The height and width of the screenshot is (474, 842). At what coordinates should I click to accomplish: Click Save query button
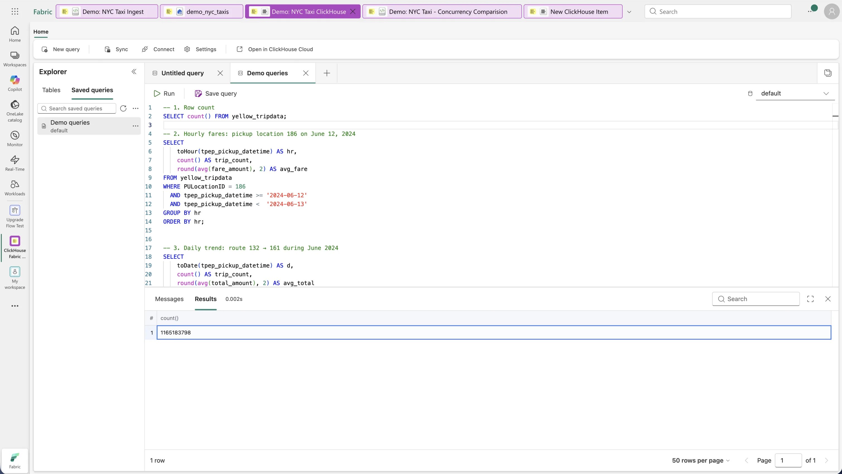[x=216, y=93]
